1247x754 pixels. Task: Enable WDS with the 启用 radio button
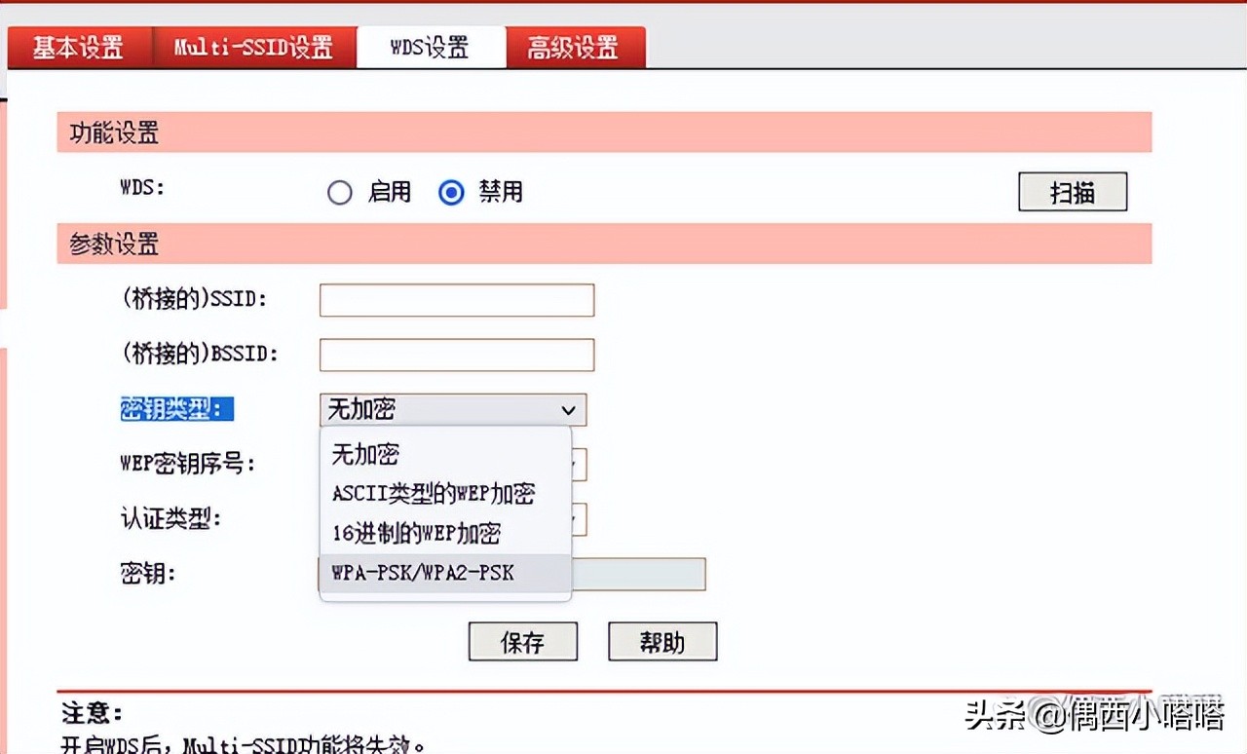(x=340, y=193)
